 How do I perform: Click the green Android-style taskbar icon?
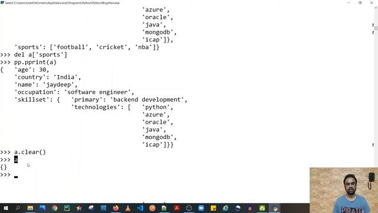point(262,208)
